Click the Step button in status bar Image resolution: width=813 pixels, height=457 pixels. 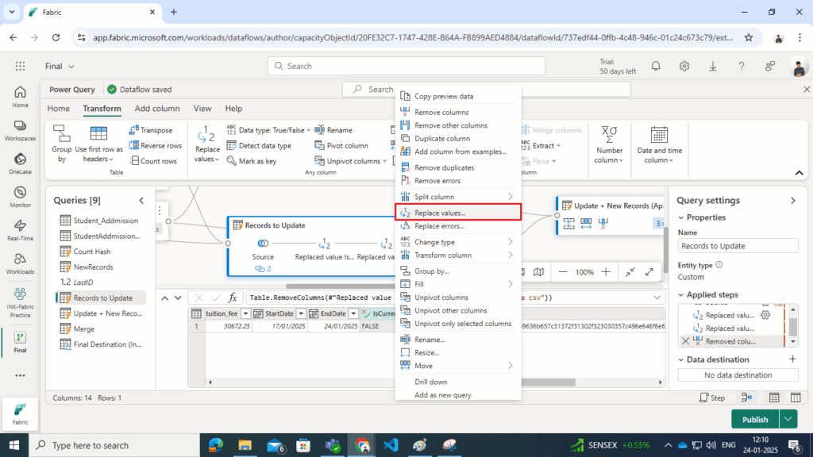pyautogui.click(x=712, y=398)
